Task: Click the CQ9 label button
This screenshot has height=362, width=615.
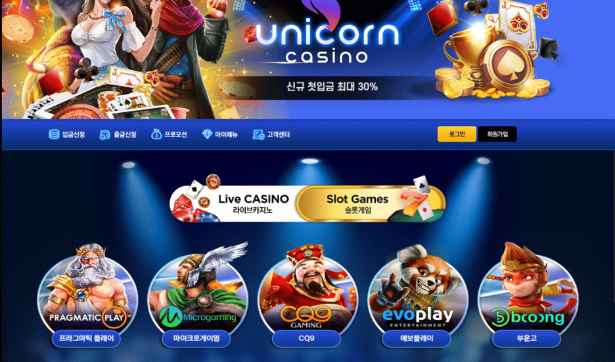Action: [306, 338]
